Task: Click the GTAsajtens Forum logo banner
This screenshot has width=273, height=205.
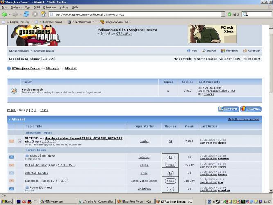Action: (35, 35)
